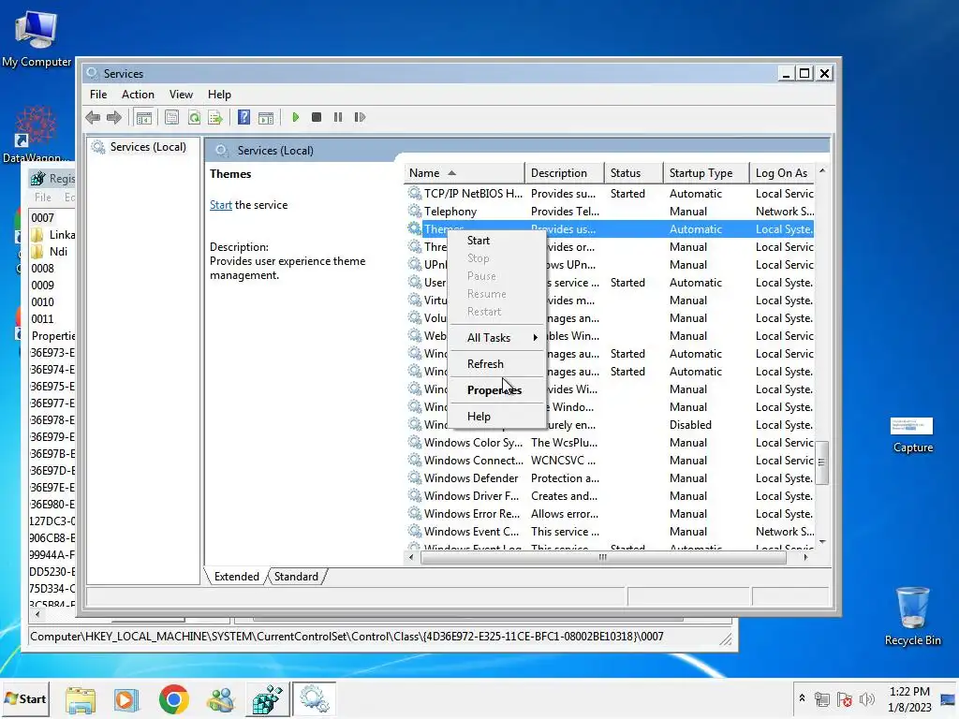Image resolution: width=959 pixels, height=719 pixels.
Task: Open Windows Media Player from the taskbar
Action: [x=126, y=699]
